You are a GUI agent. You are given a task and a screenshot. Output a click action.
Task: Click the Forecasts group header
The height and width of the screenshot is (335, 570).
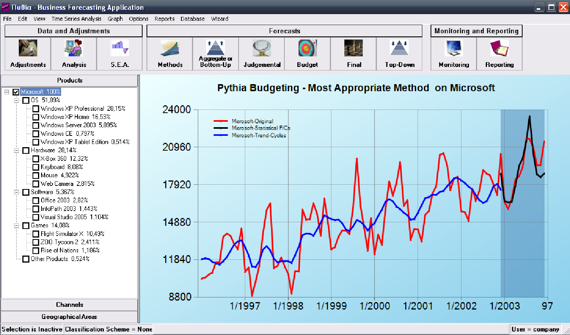tap(284, 31)
